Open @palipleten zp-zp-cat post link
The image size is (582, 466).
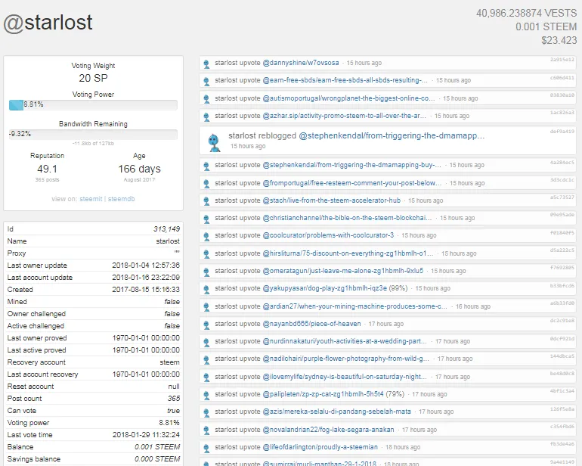click(323, 394)
